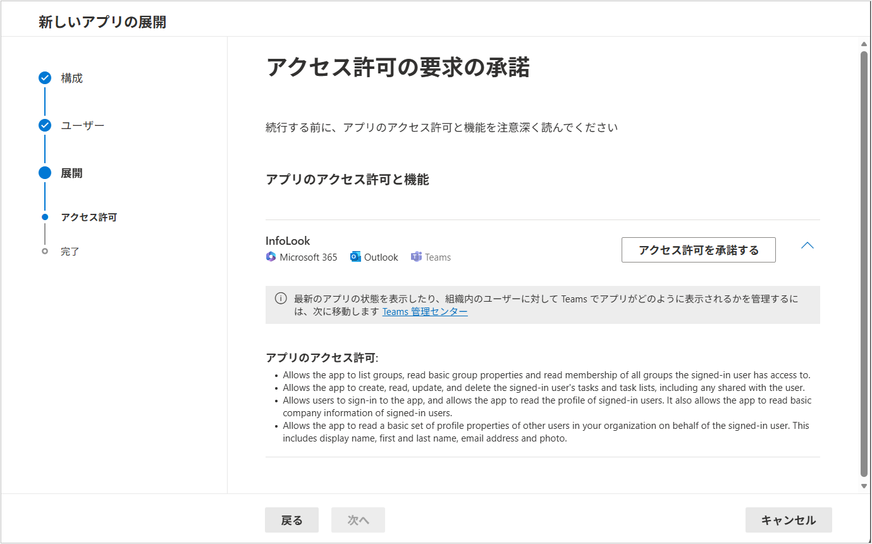Click the 次へ button
Screen dimensions: 872x544
coord(358,520)
